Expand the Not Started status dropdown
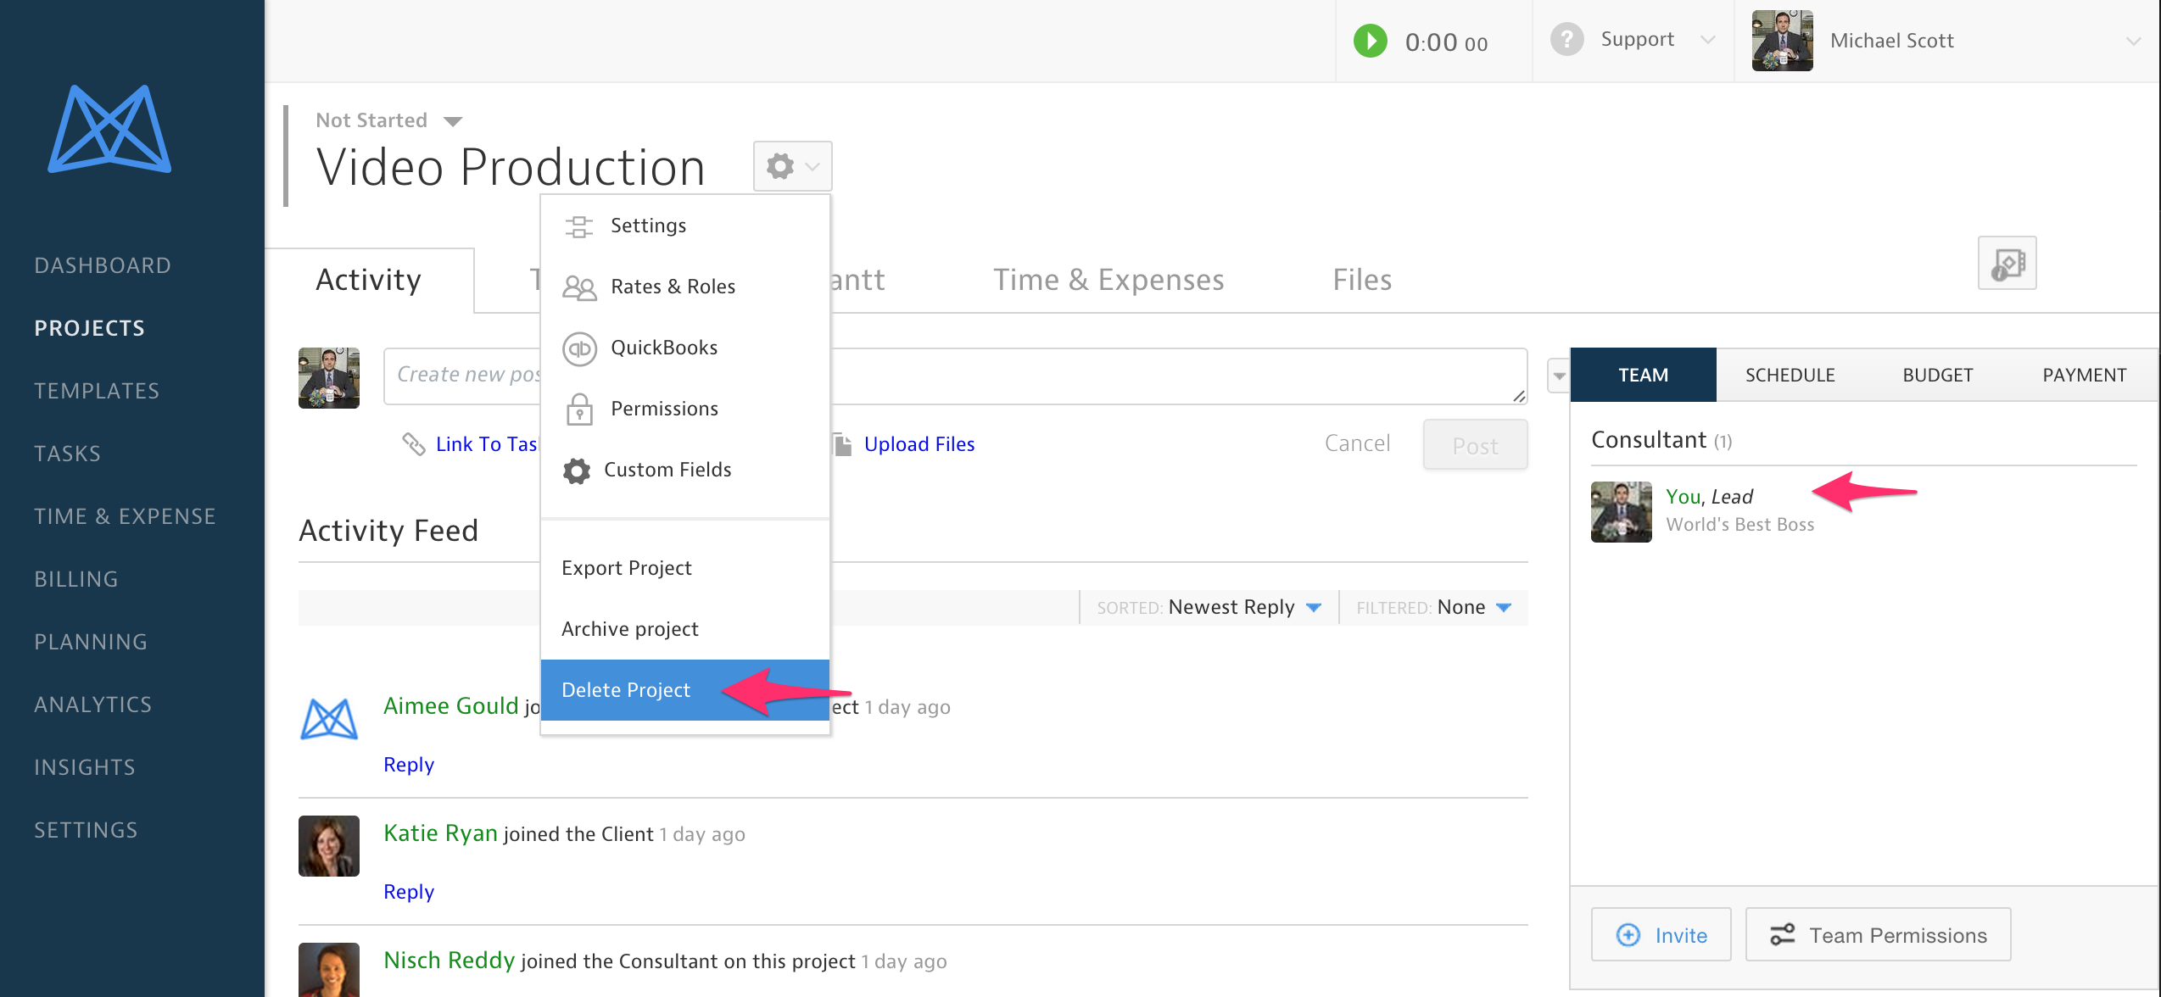 click(x=453, y=121)
